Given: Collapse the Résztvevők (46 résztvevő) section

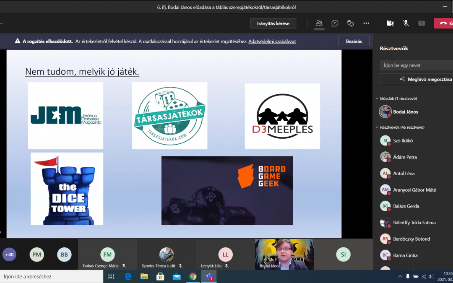Looking at the screenshot, I should click(377, 127).
